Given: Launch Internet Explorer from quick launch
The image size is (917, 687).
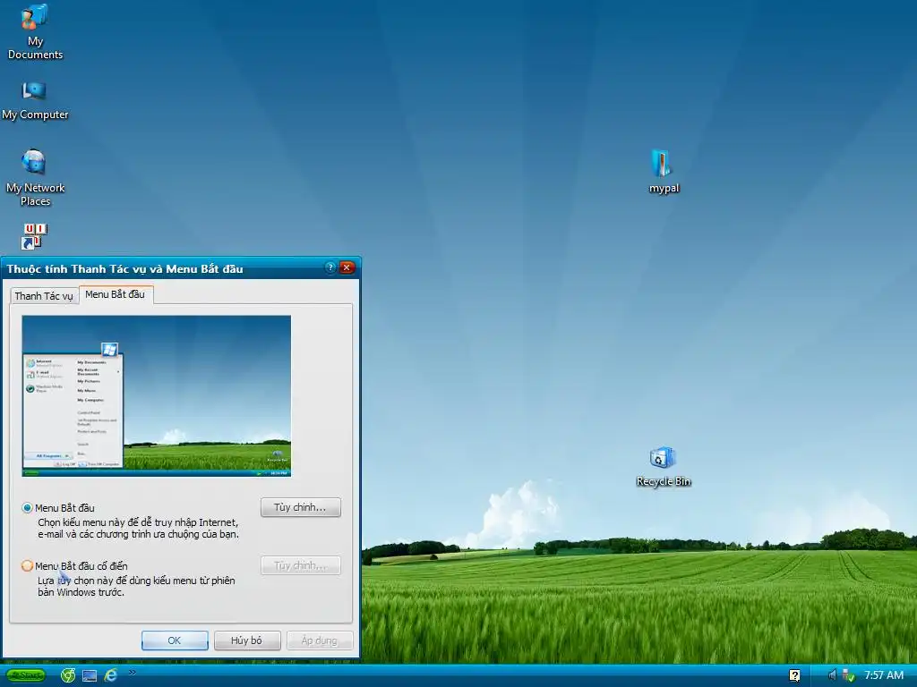Looking at the screenshot, I should click(110, 675).
